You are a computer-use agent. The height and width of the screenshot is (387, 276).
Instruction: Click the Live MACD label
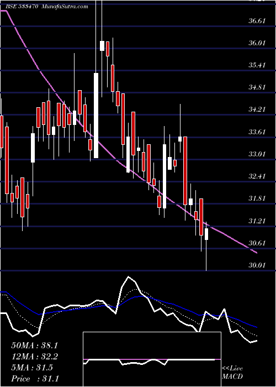[232, 372]
